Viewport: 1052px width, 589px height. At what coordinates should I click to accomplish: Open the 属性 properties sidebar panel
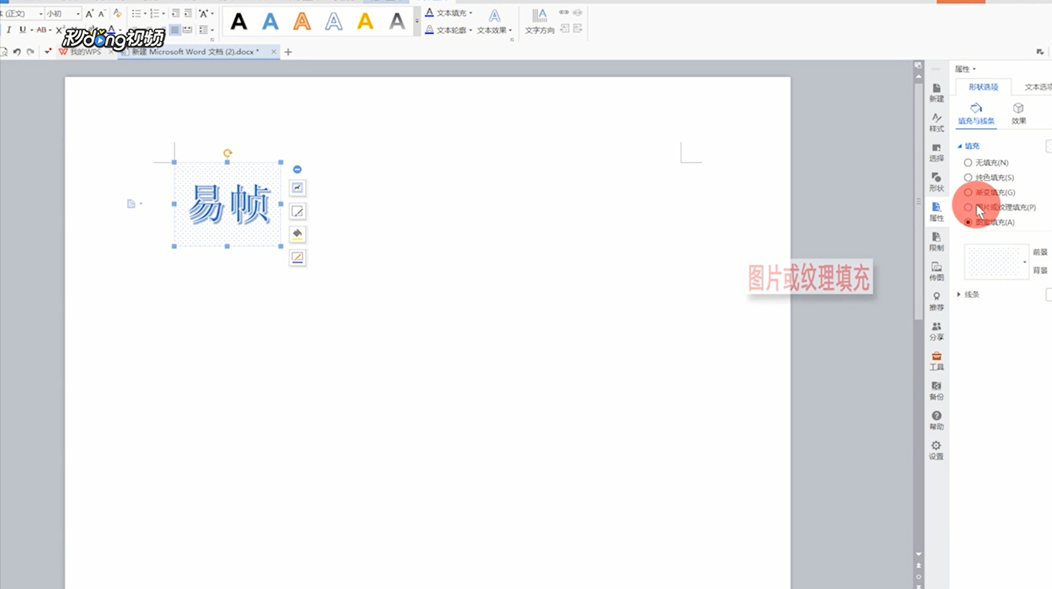tap(936, 212)
